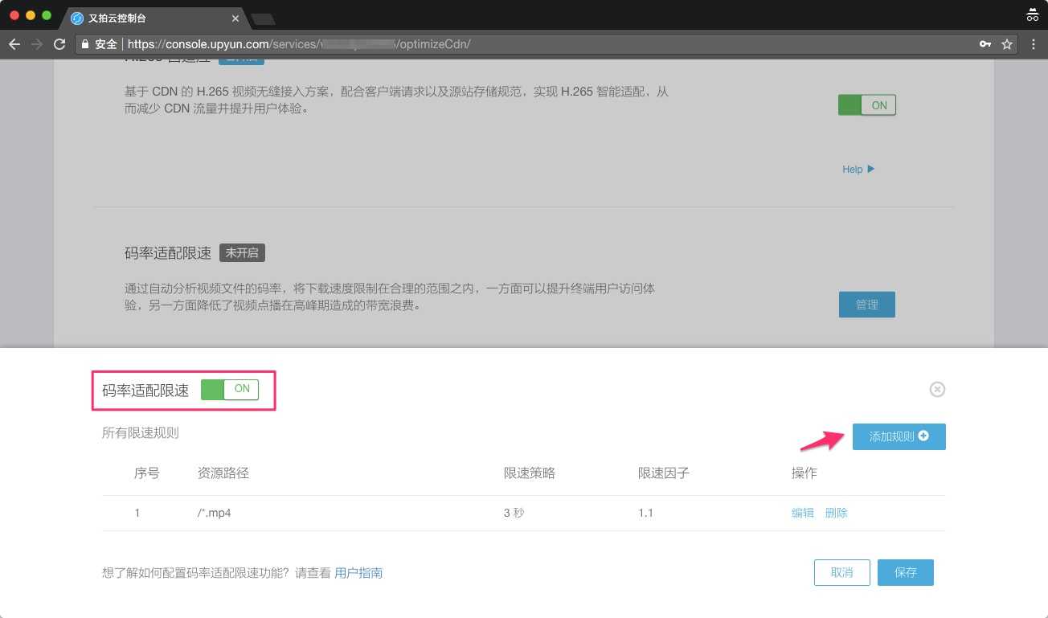This screenshot has height=618, width=1048.
Task: Click the 取消 button
Action: [841, 572]
